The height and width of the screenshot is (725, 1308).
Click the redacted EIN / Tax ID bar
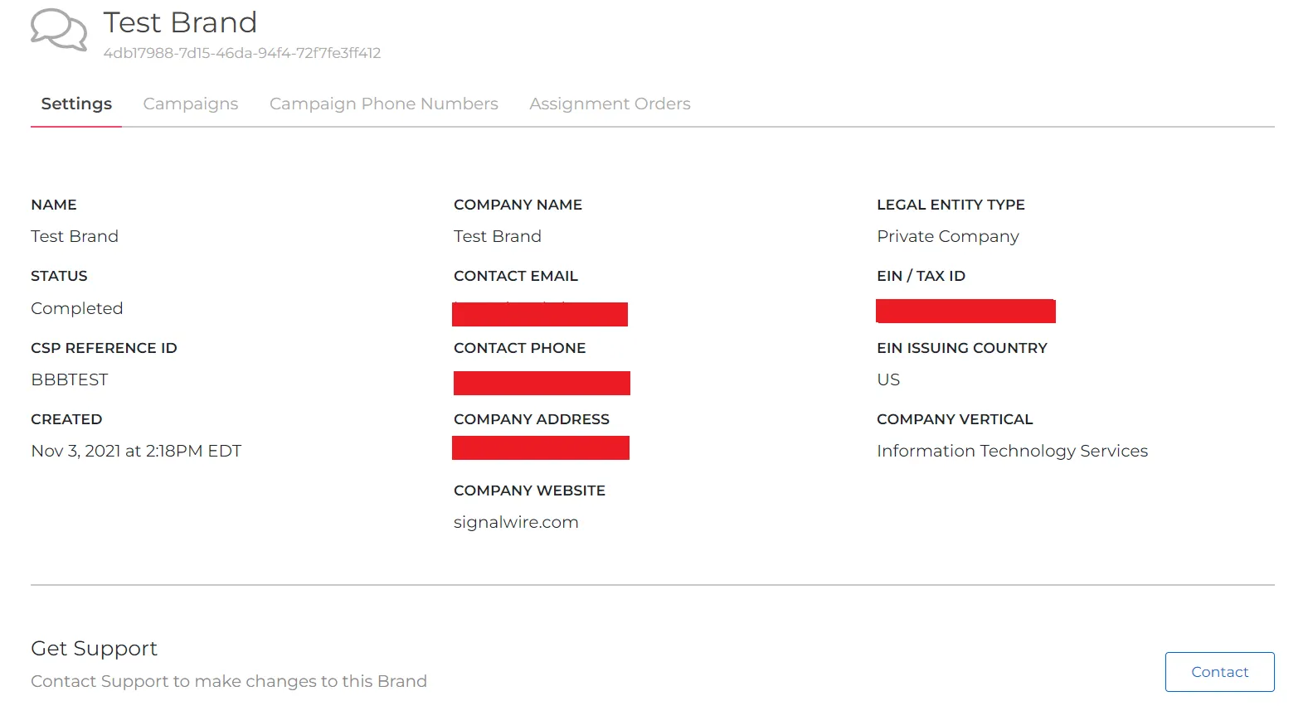(x=965, y=310)
